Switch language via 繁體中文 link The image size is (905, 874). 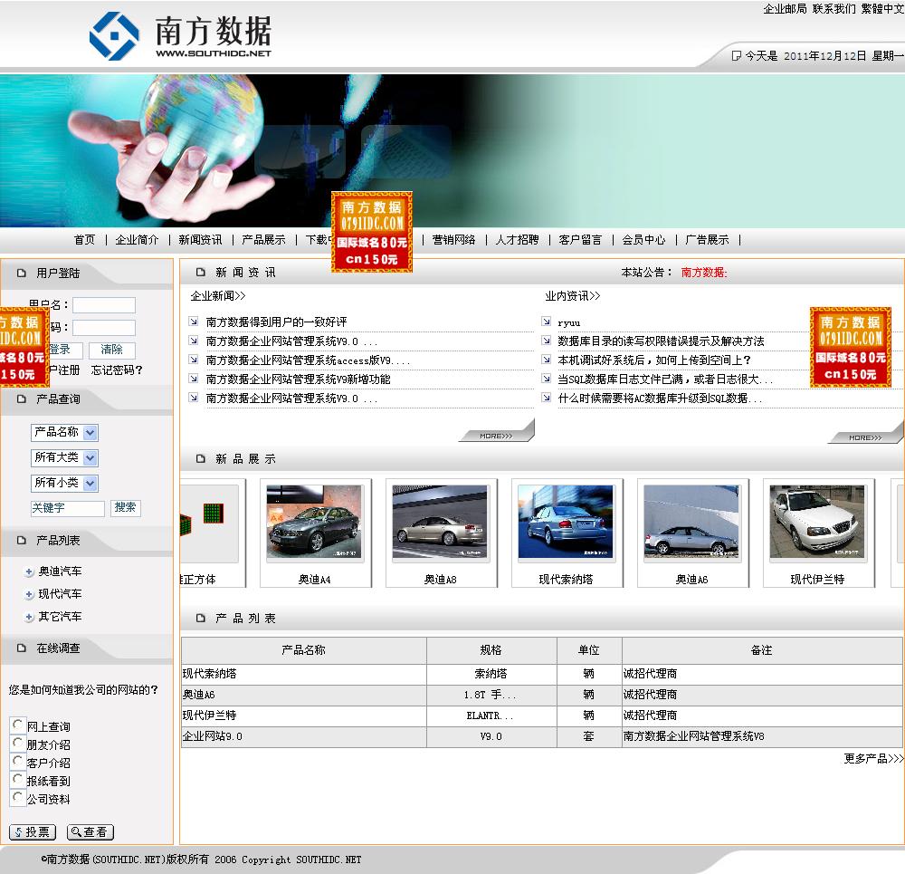pyautogui.click(x=882, y=9)
